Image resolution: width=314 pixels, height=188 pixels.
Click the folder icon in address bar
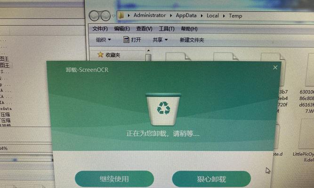click(x=121, y=16)
